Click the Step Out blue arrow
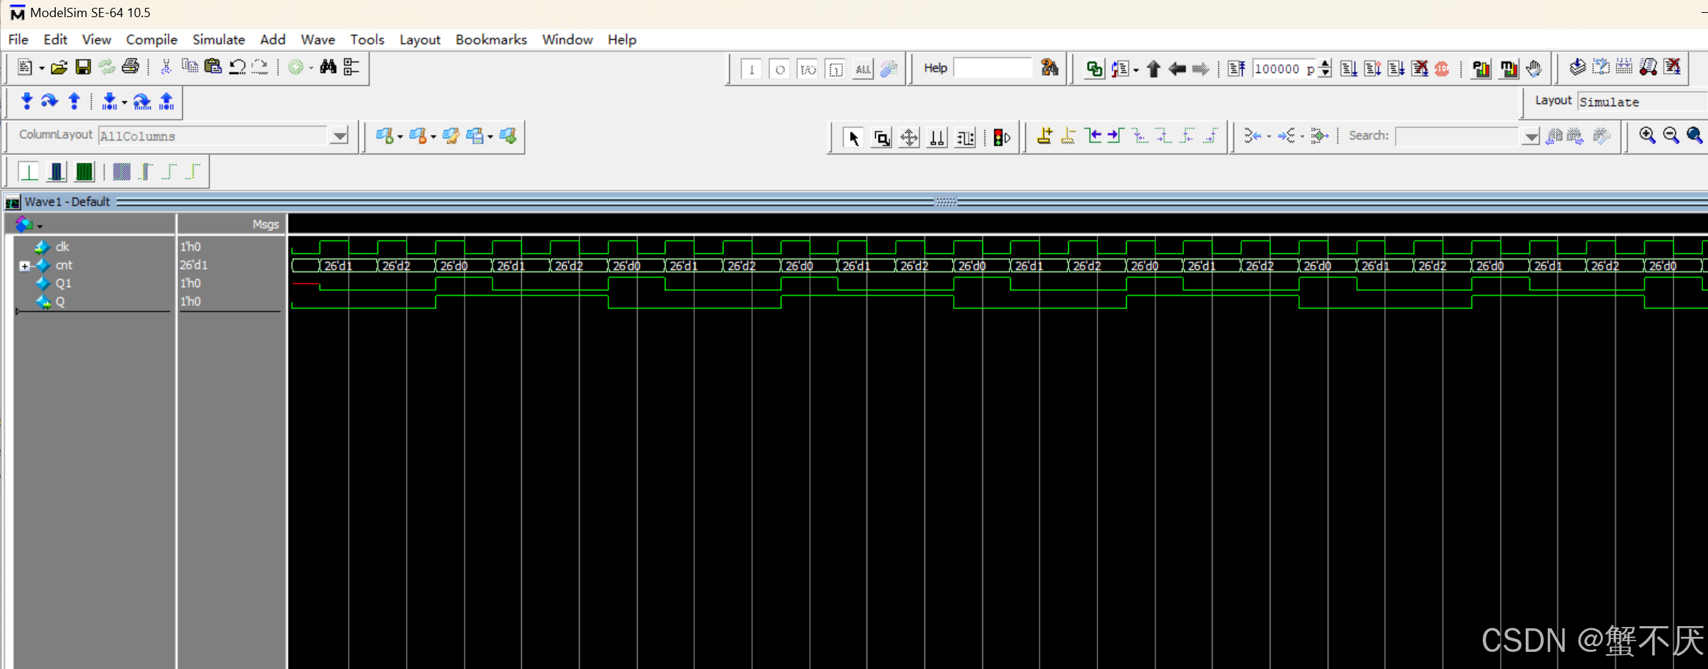The width and height of the screenshot is (1708, 669). click(x=74, y=101)
